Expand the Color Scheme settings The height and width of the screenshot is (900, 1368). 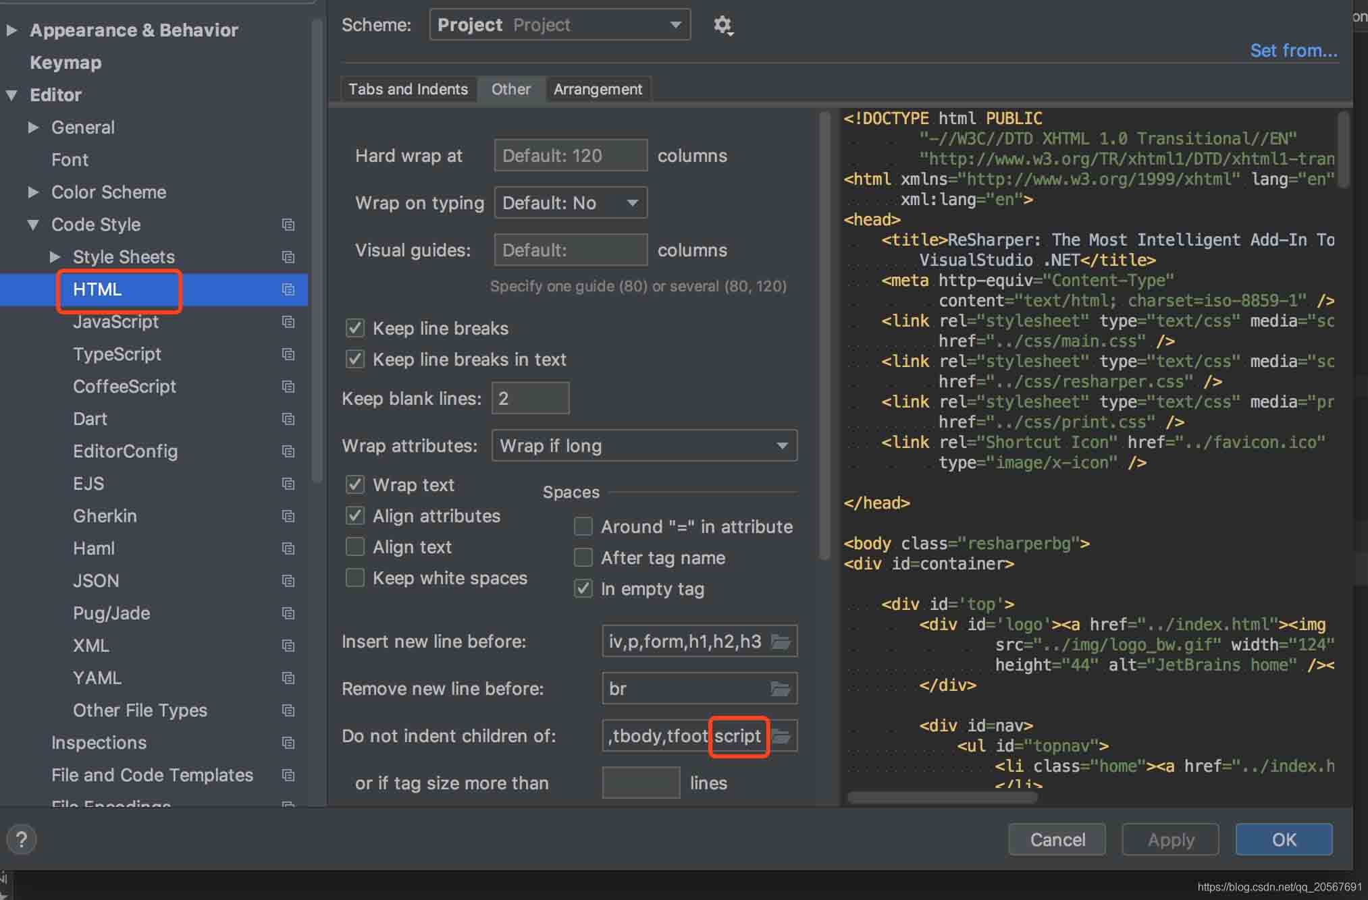click(x=35, y=192)
